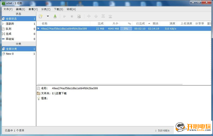Click the document icon beside 名称 in the details panel

39,88
